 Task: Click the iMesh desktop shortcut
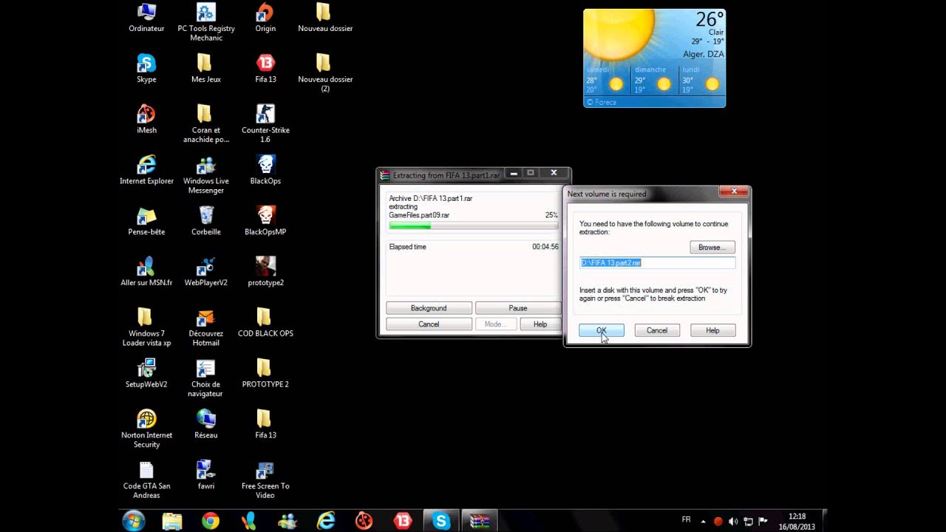(146, 120)
